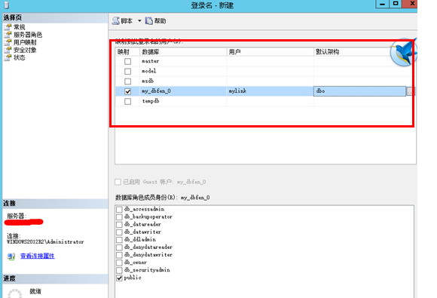Click the 服务器角色 page icon
The height and width of the screenshot is (298, 437).
(8, 35)
